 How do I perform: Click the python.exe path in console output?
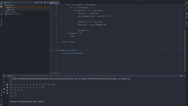44,79
